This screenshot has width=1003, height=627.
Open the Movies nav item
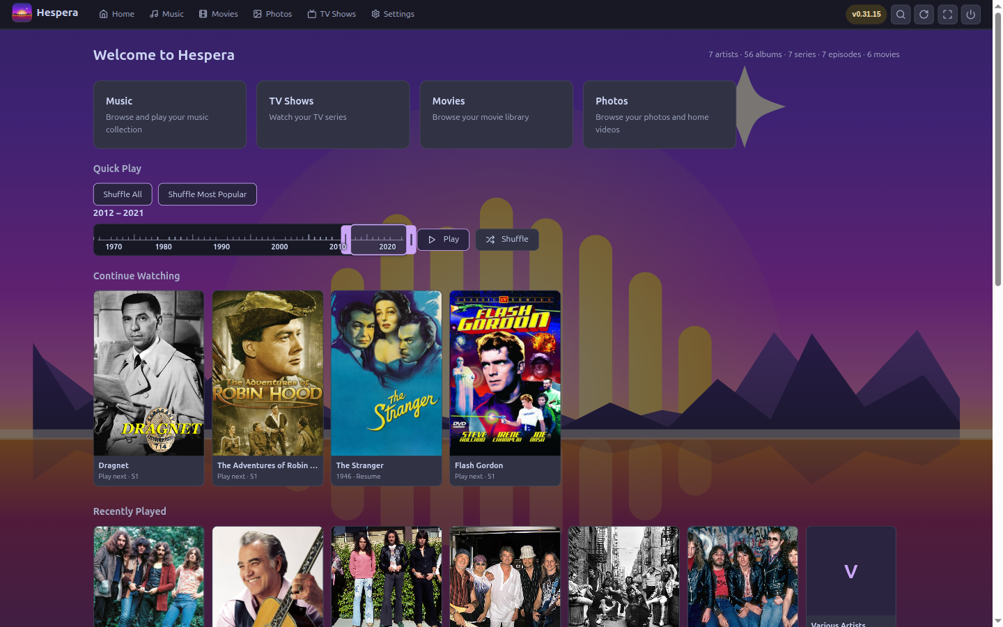218,14
